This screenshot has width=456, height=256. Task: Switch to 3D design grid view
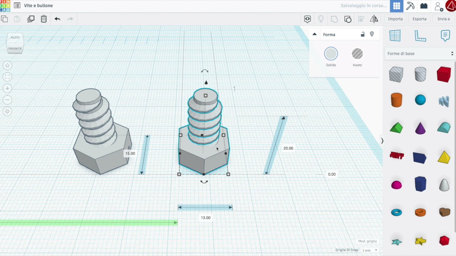(x=397, y=6)
